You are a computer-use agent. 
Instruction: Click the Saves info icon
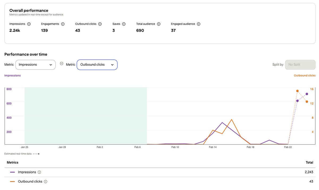point(124,24)
